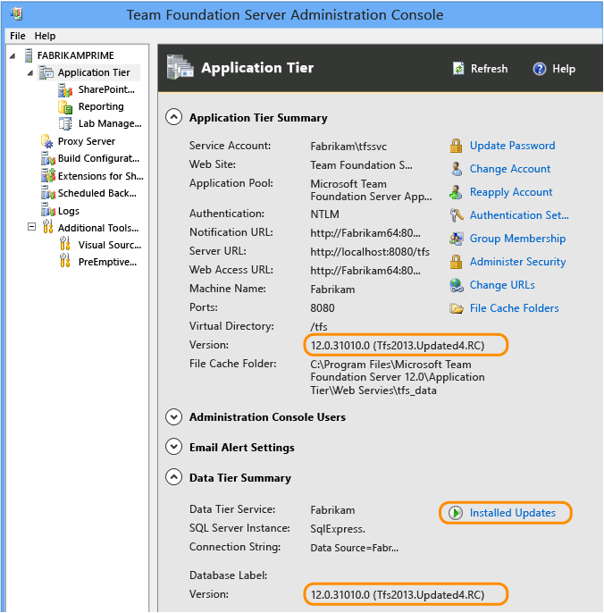Screen dimensions: 604x613
Task: Click the Authentication Settings keys icon
Action: [456, 215]
